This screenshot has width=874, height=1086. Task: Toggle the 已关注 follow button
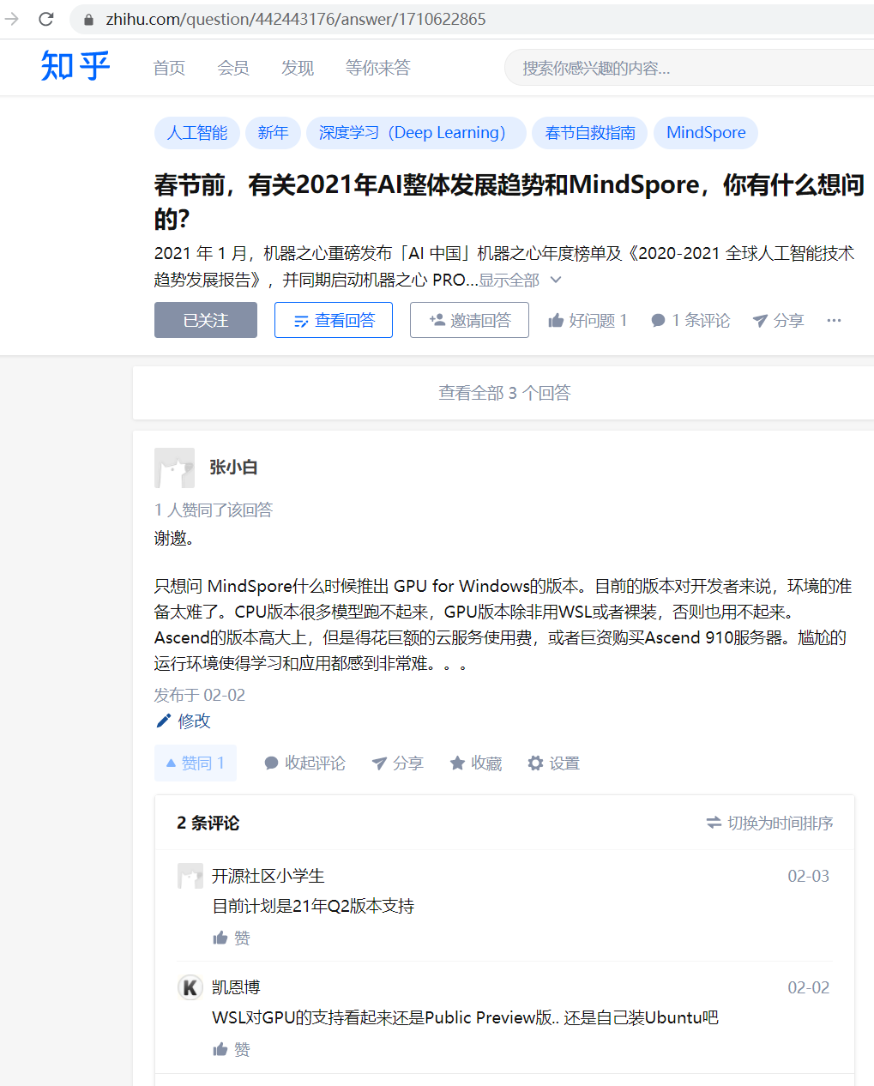pos(206,320)
